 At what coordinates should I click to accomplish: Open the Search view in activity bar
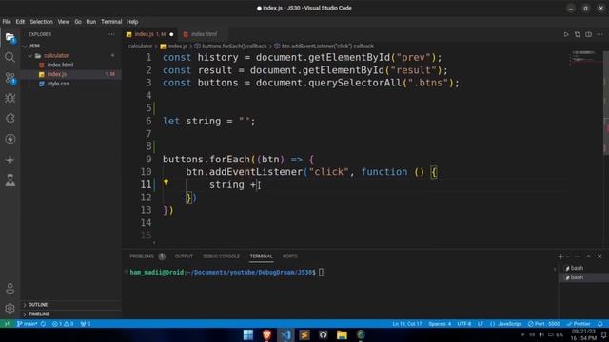[10, 57]
